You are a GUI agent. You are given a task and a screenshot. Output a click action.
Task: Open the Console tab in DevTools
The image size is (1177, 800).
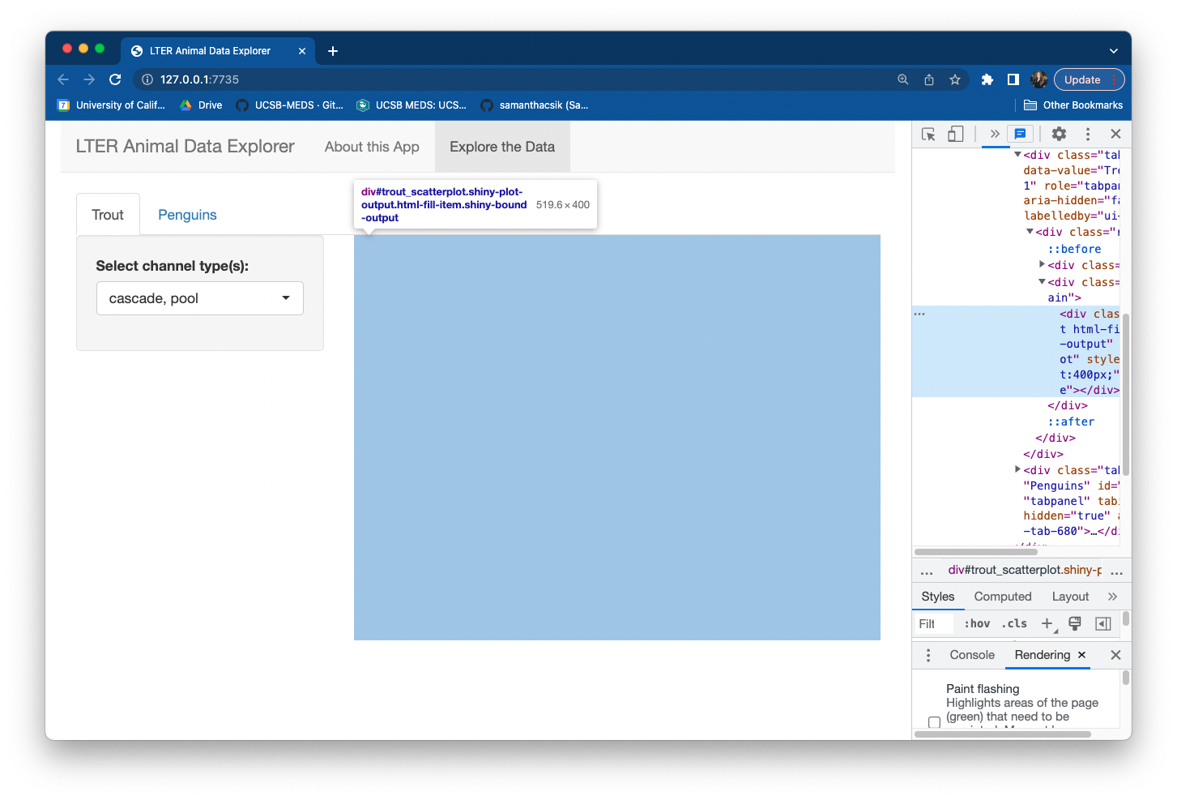coord(971,655)
